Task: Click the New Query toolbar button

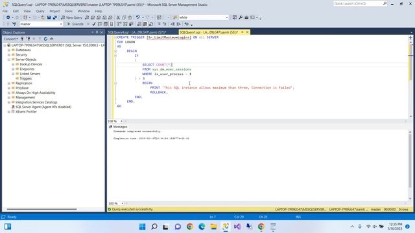Action: click(72, 17)
